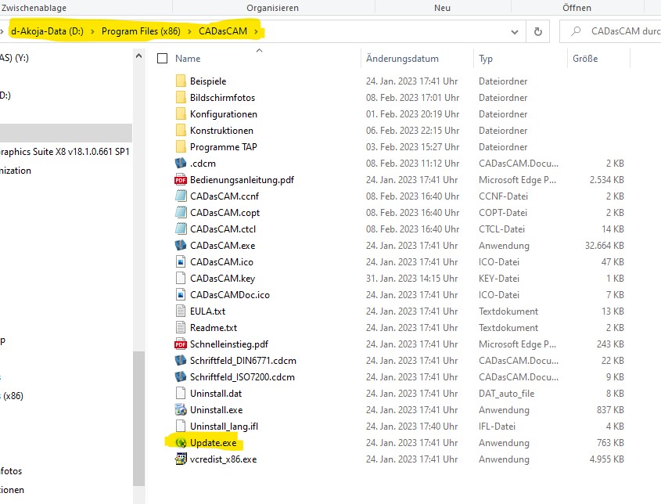Click the Uninstall.exe installer icon
Viewport: 661px width, 504px height.
tap(181, 410)
